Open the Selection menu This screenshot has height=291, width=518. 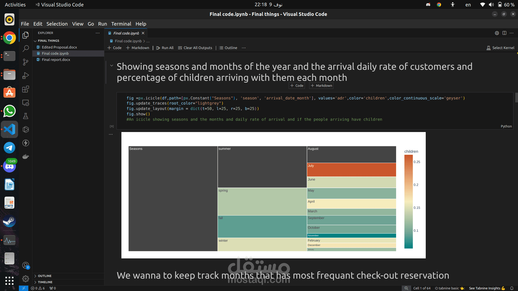pyautogui.click(x=57, y=24)
